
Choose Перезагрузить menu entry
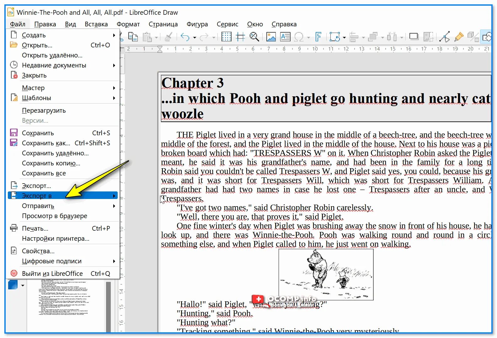[63, 110]
